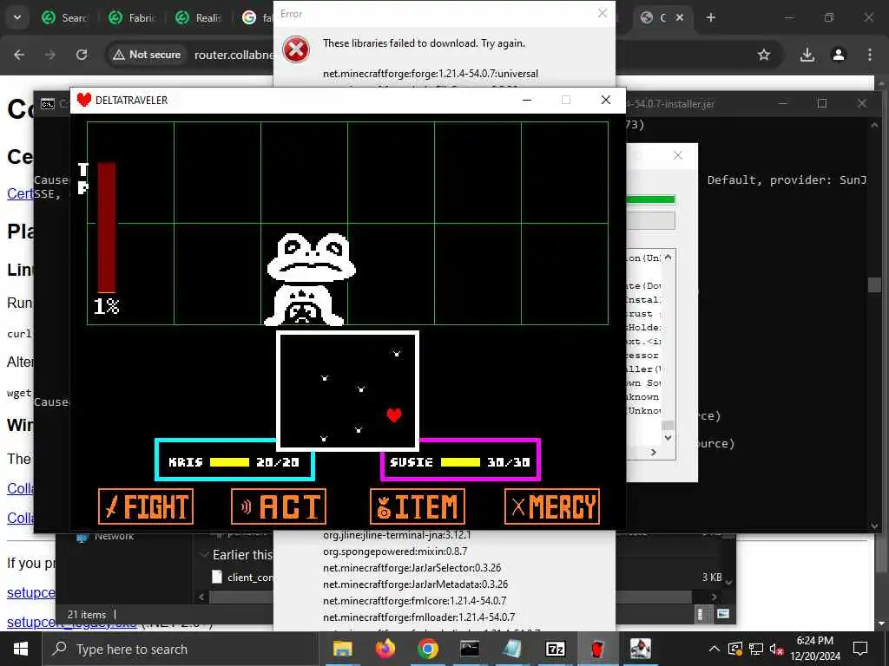The width and height of the screenshot is (889, 666).
Task: Switch to the Realis Chrome tab
Action: point(199,17)
